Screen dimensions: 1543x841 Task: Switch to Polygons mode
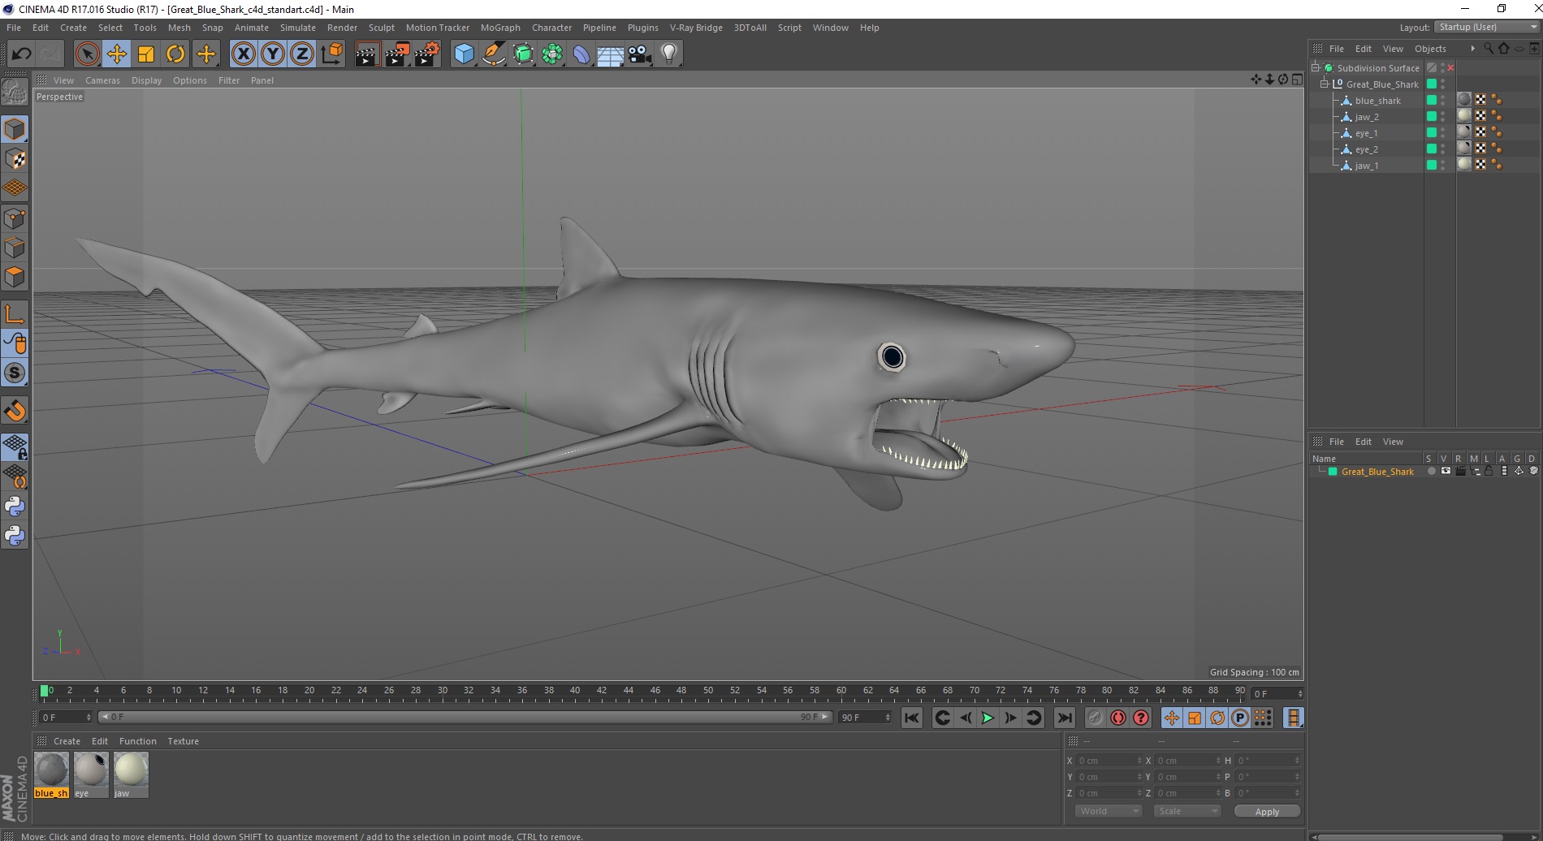tap(15, 277)
